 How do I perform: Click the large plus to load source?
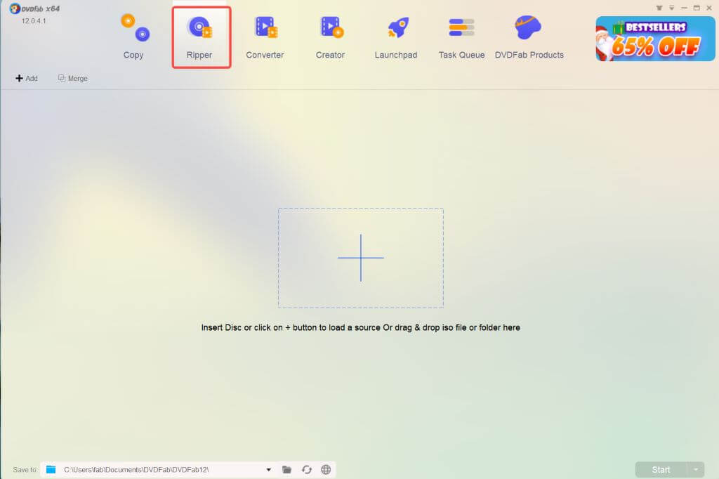pos(361,258)
